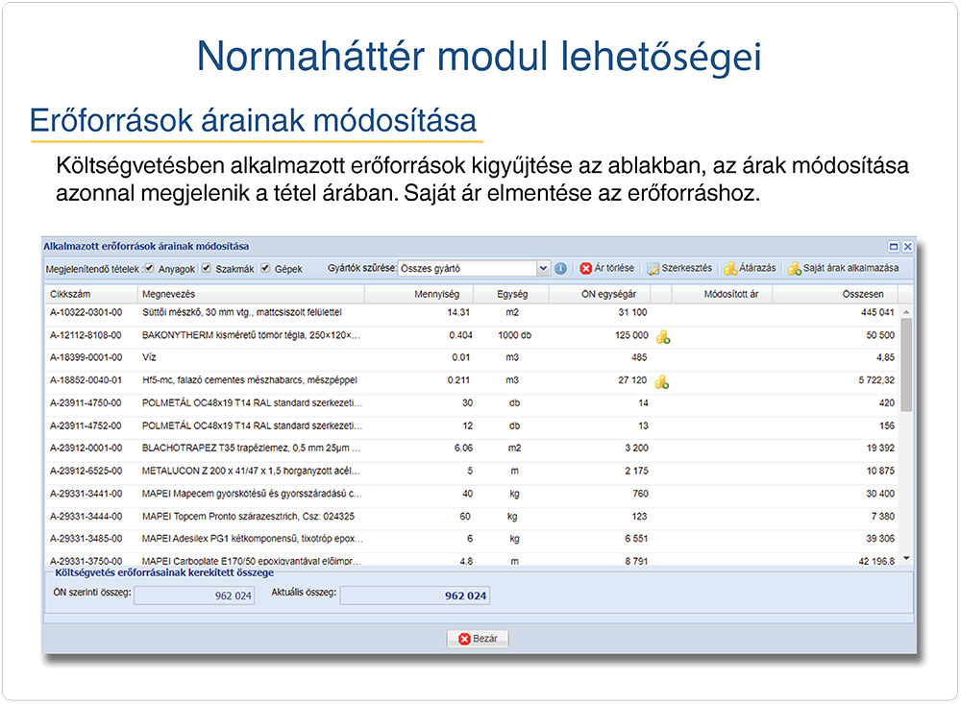Click unit cell 1000 db

(515, 336)
